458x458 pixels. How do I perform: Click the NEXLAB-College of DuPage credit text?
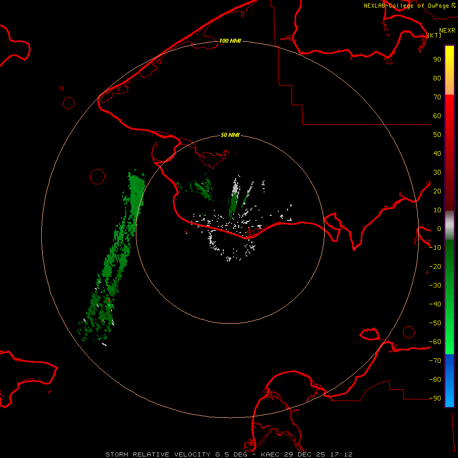click(x=409, y=6)
